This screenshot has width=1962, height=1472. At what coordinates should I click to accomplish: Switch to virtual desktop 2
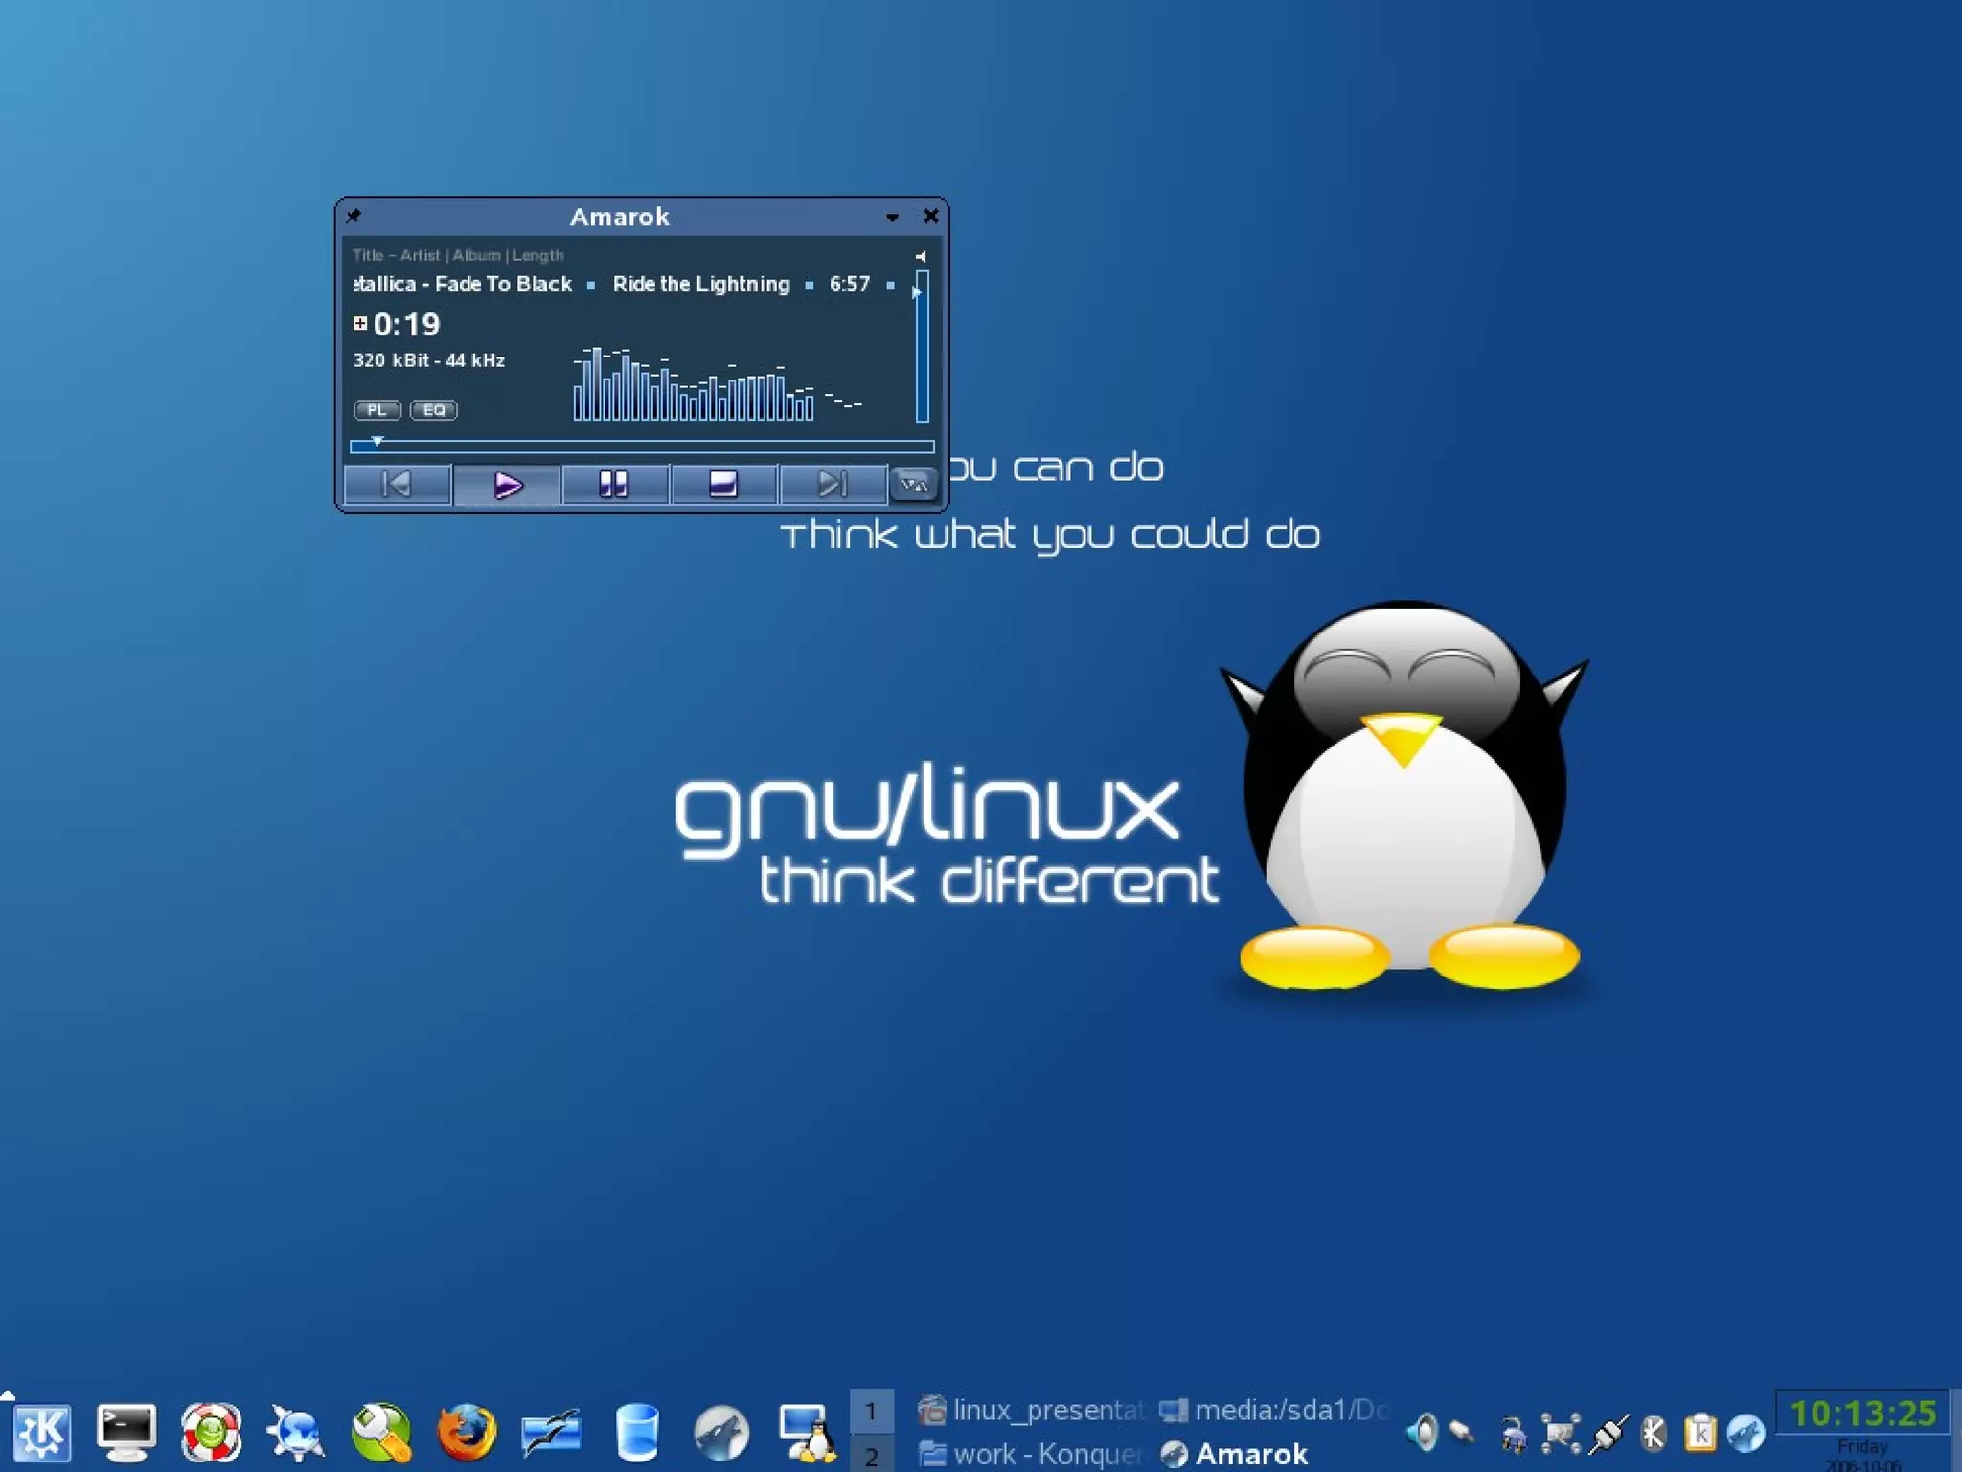(x=872, y=1455)
